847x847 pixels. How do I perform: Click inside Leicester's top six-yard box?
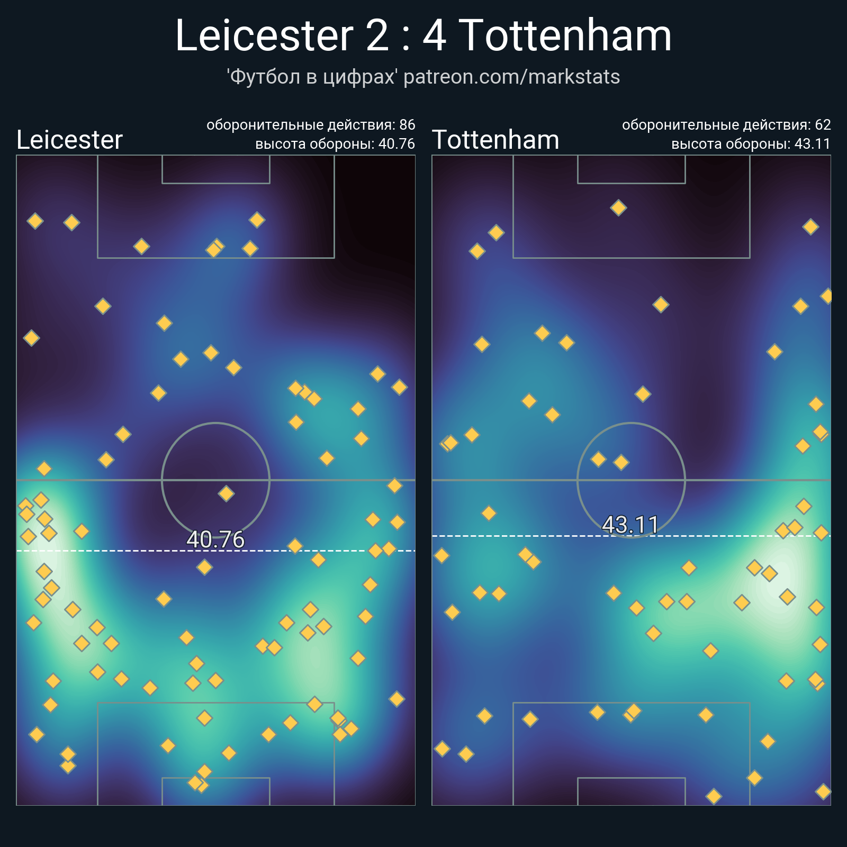tap(215, 169)
